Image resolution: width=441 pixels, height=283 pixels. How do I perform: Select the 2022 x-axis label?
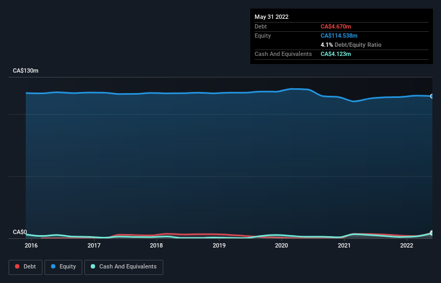pos(407,245)
